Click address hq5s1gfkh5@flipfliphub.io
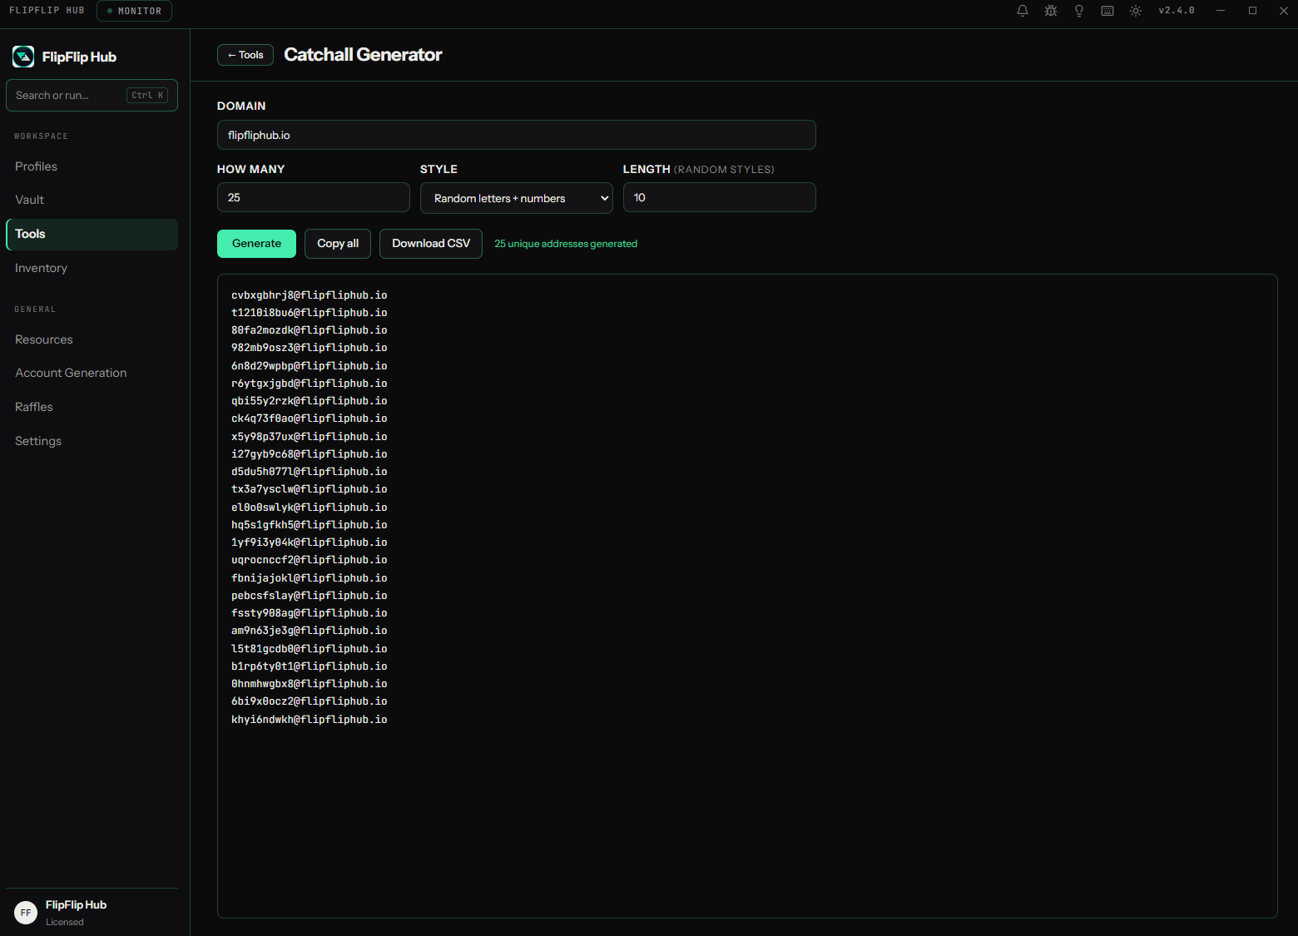This screenshot has width=1298, height=936. (310, 525)
